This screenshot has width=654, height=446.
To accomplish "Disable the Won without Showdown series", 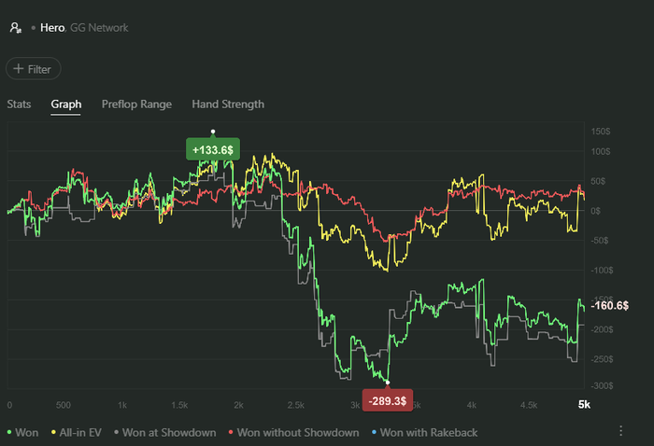I will (x=293, y=432).
